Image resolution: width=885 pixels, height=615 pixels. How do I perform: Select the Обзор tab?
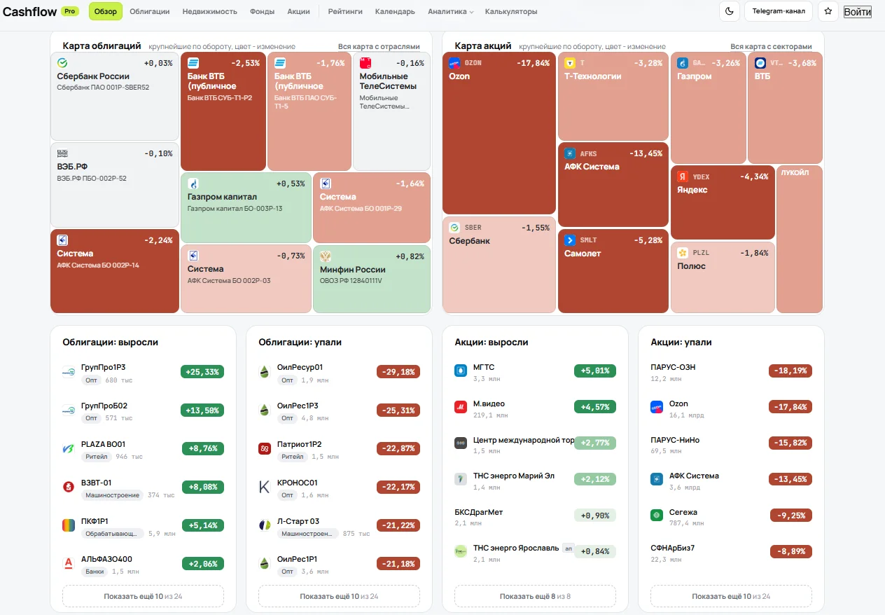106,11
